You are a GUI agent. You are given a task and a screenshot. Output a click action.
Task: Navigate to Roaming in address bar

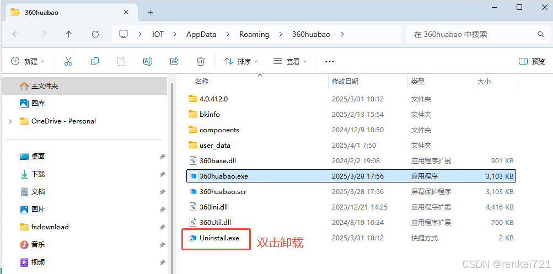click(x=254, y=34)
